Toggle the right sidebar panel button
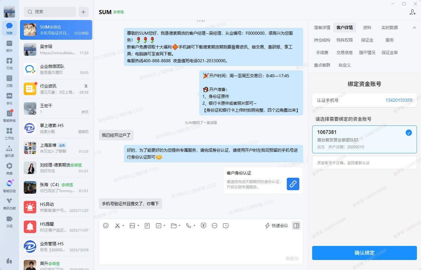The image size is (421, 270). click(296, 226)
